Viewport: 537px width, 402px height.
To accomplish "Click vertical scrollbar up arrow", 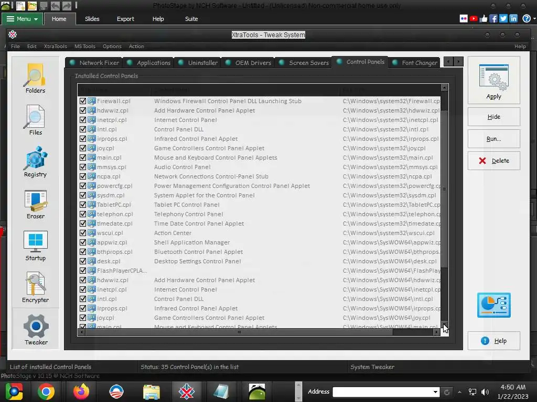I will [444, 88].
